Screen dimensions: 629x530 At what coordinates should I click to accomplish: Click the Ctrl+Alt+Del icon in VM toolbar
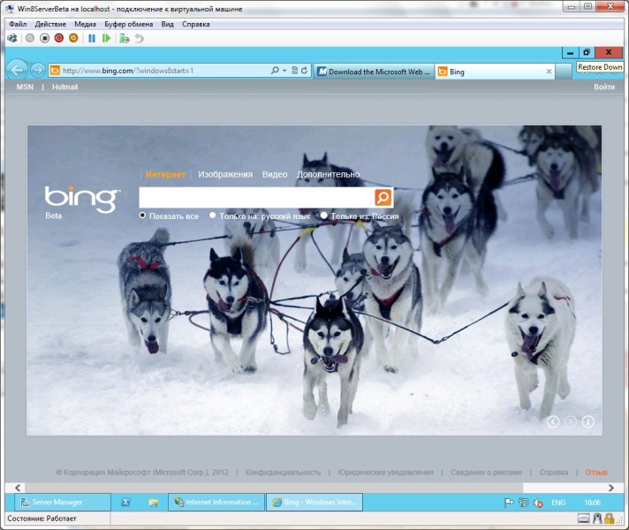point(12,38)
